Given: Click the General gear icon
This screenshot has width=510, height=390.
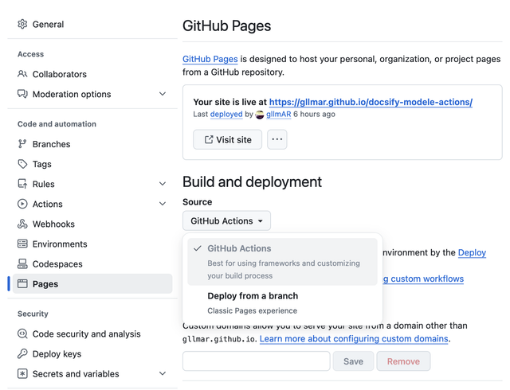Looking at the screenshot, I should point(22,24).
